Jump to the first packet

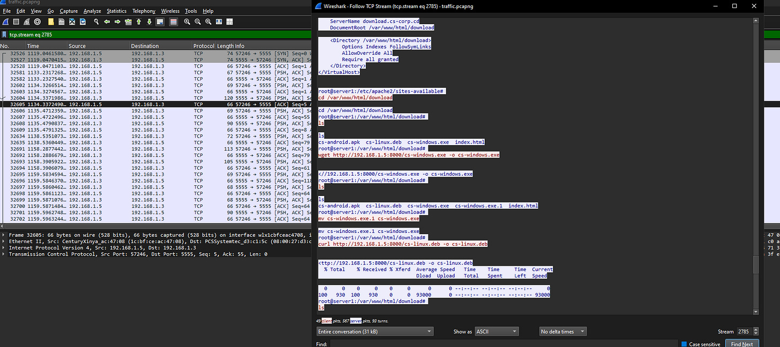138,22
